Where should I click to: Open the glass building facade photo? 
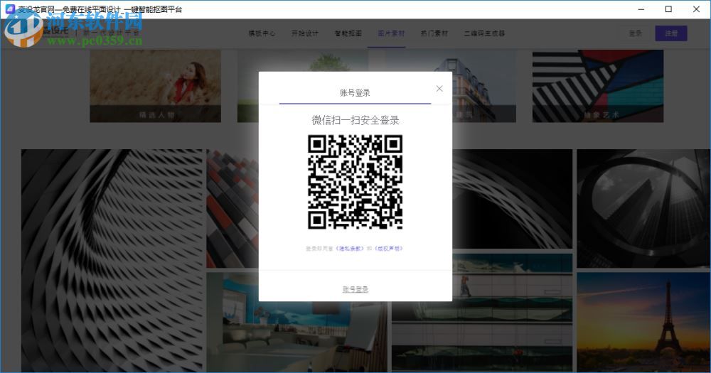coord(482,313)
